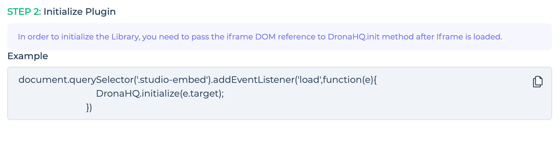This screenshot has height=142, width=560.
Task: Click addEventListener in the first code line
Action: [x=254, y=80]
